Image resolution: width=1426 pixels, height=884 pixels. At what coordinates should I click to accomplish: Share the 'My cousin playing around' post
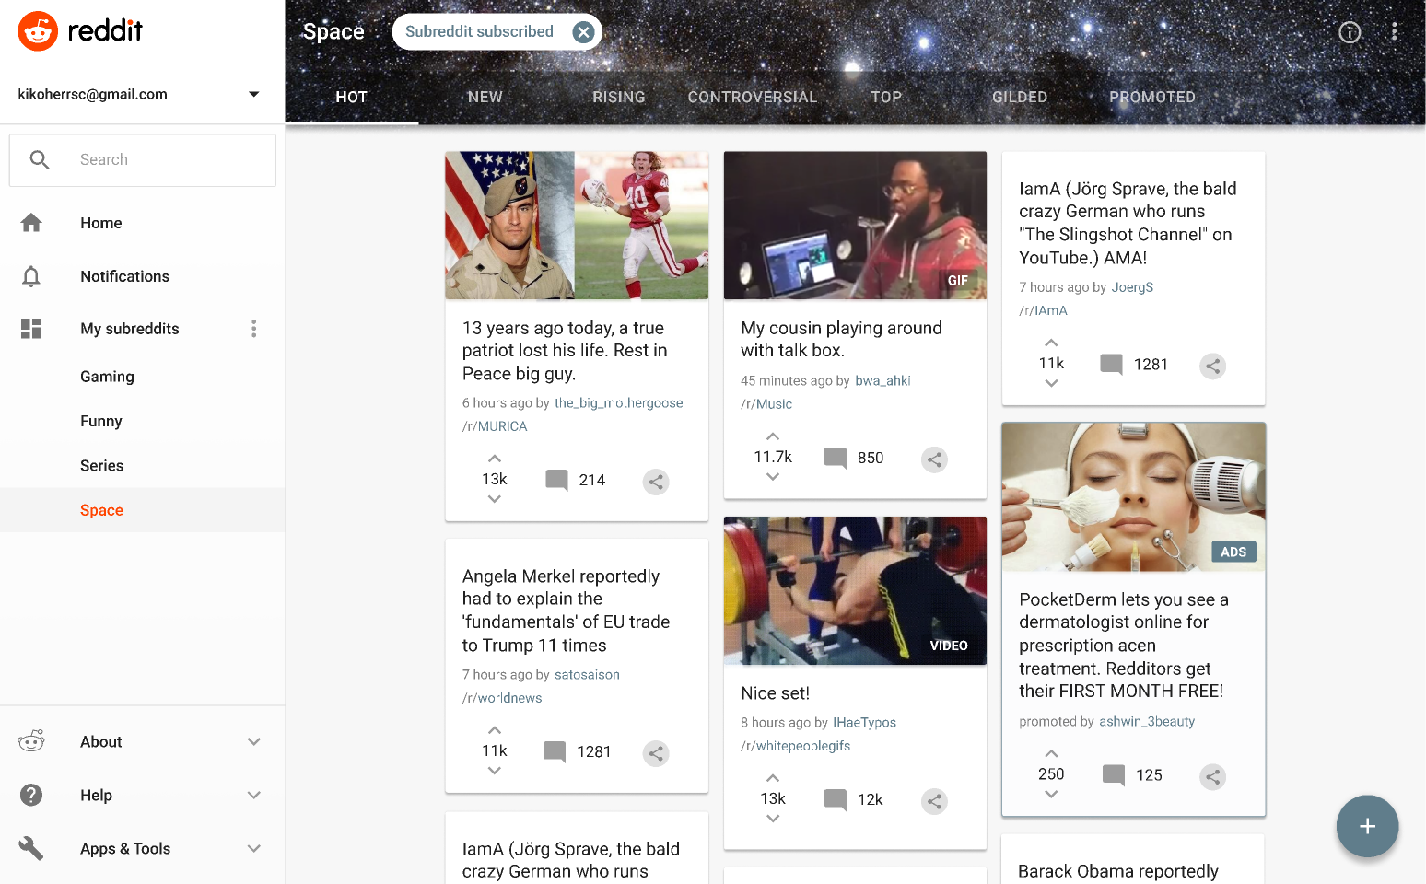tap(934, 459)
